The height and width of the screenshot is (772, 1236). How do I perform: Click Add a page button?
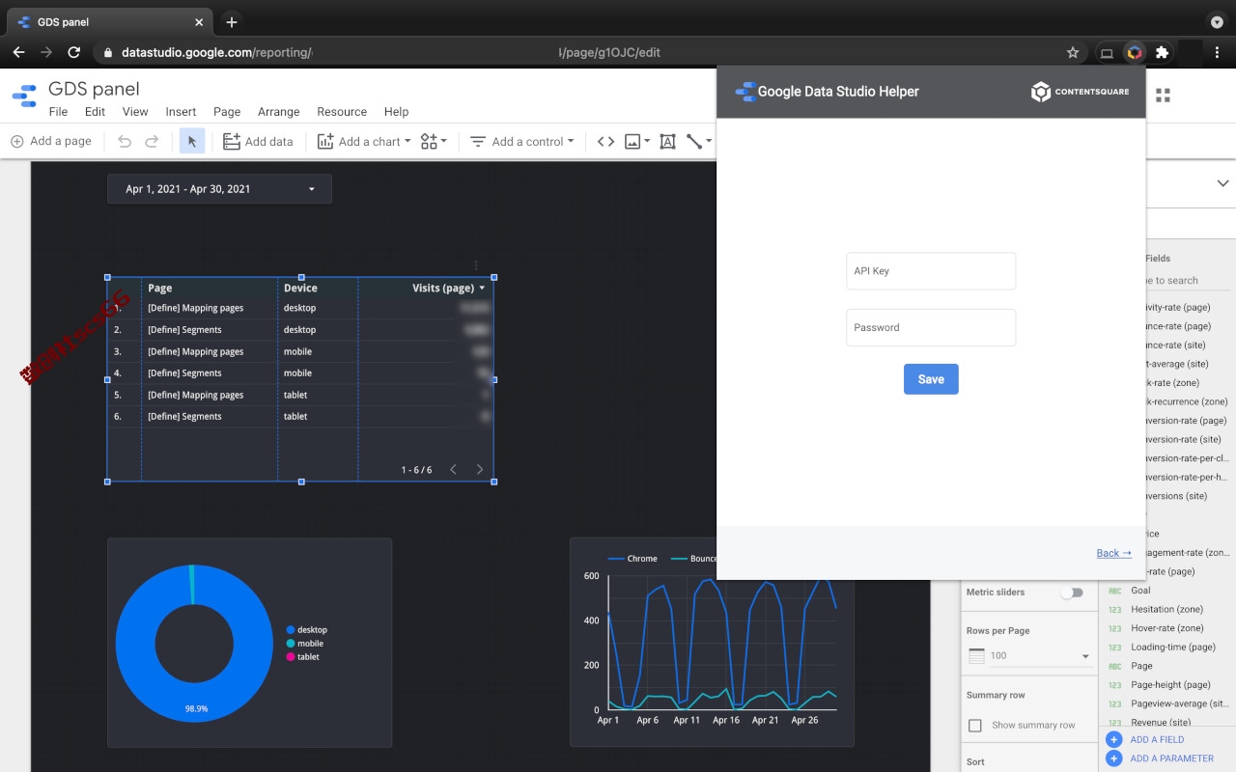tap(51, 141)
